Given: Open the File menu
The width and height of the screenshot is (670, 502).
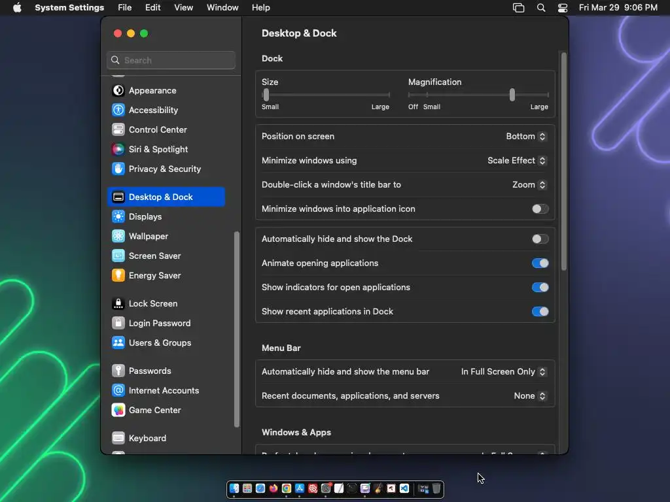Looking at the screenshot, I should click(125, 8).
